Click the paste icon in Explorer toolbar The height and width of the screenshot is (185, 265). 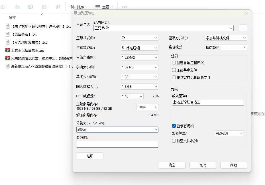(17, 7)
